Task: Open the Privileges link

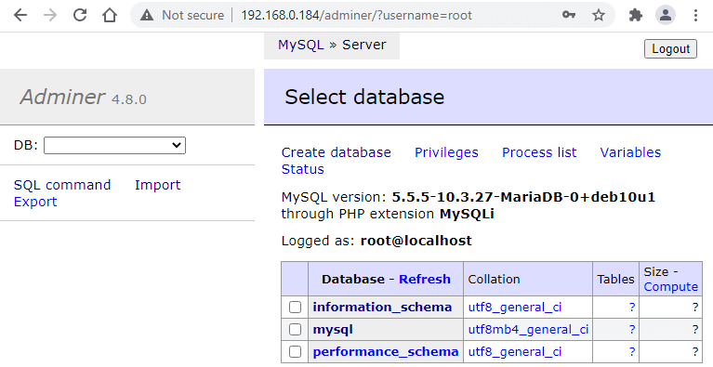Action: 446,152
